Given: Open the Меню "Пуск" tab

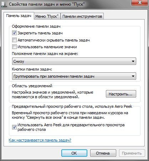Looking at the screenshot, I should pos(47,16).
